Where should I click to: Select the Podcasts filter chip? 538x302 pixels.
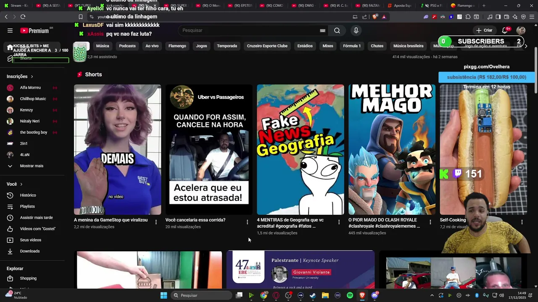point(127,46)
